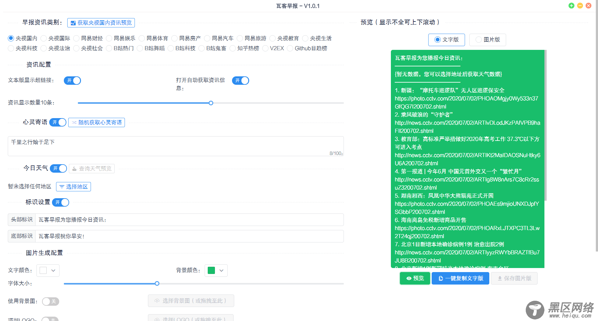Open the 背景颜色 green color picker
The height and width of the screenshot is (321, 598).
click(216, 271)
